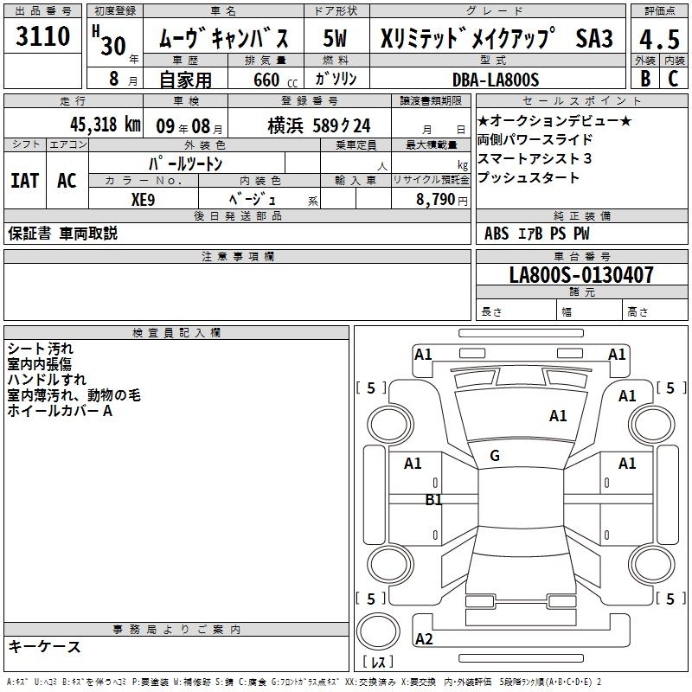692x692 pixels.
Task: Click the A2 mark at the rear bumper
Action: point(424,639)
